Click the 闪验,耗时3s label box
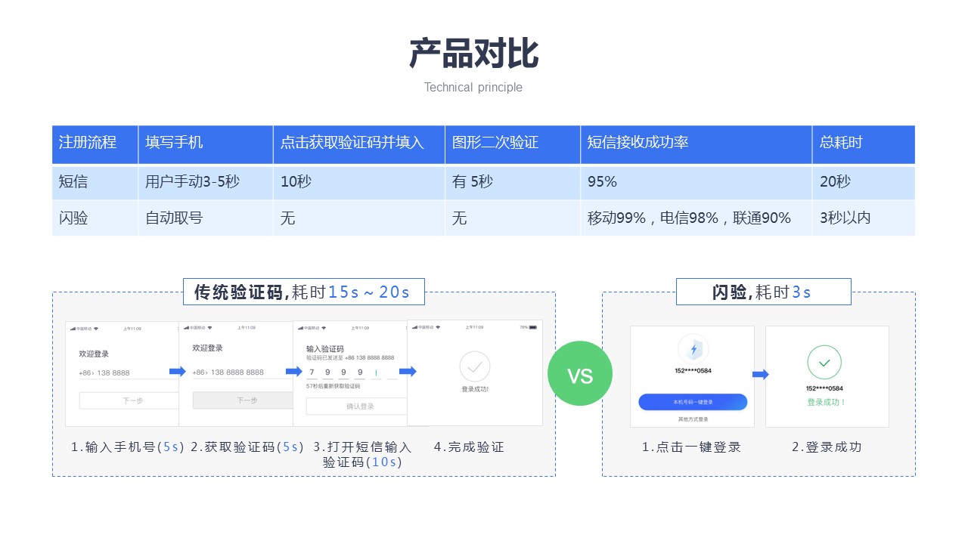968x544 pixels. (764, 292)
